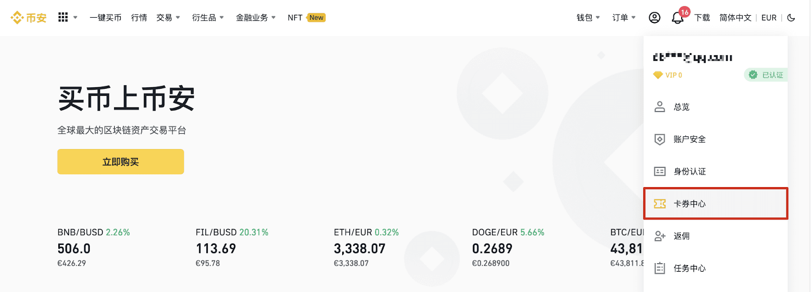Click the 已认证 verified badge
The width and height of the screenshot is (811, 292).
(766, 75)
